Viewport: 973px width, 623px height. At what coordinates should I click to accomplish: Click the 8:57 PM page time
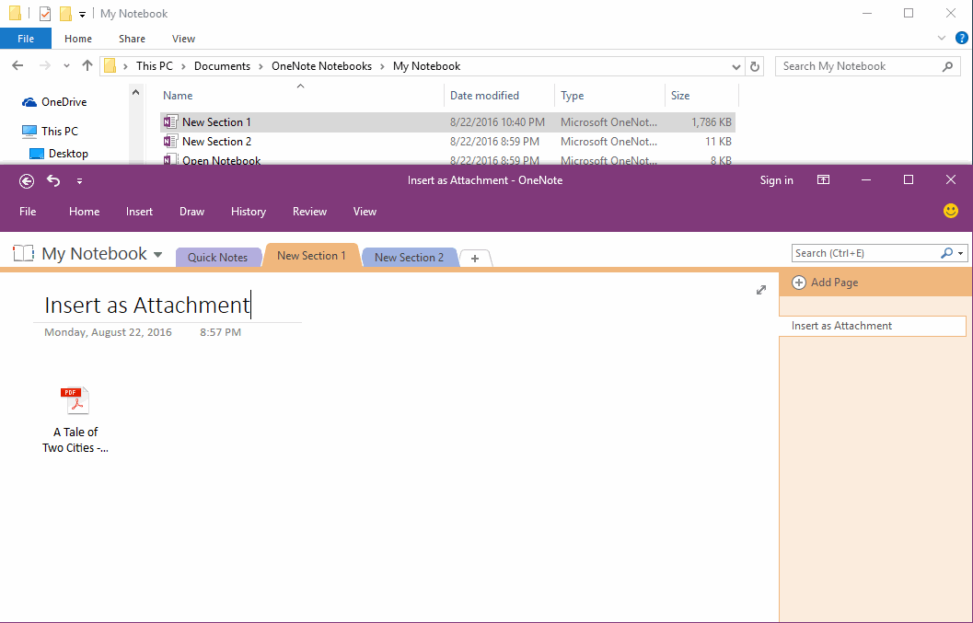[x=220, y=332]
